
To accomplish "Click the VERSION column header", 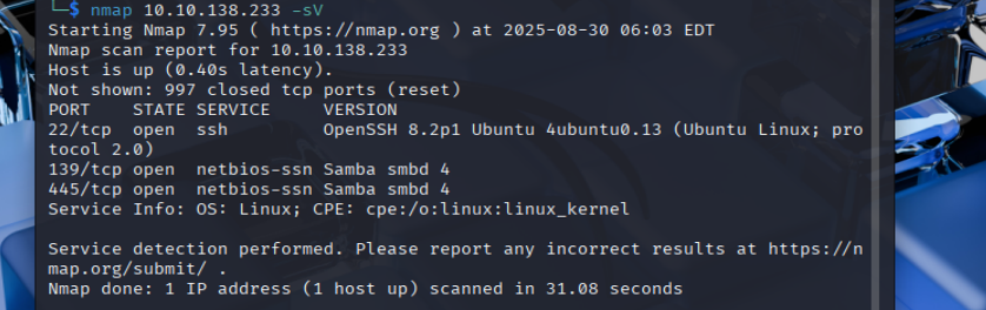I will [360, 110].
